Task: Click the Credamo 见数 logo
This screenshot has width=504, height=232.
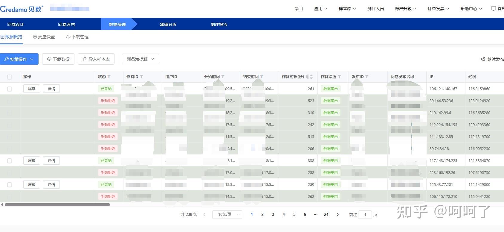Action: (22, 9)
